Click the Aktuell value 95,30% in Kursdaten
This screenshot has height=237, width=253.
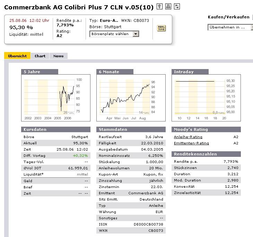pyautogui.click(x=80, y=143)
